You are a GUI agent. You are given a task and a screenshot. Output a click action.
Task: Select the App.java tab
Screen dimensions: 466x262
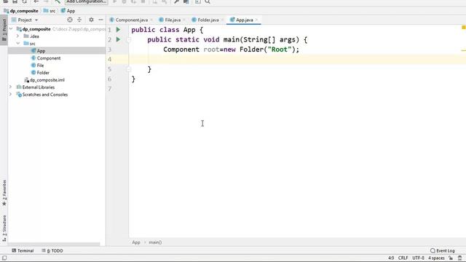point(242,20)
